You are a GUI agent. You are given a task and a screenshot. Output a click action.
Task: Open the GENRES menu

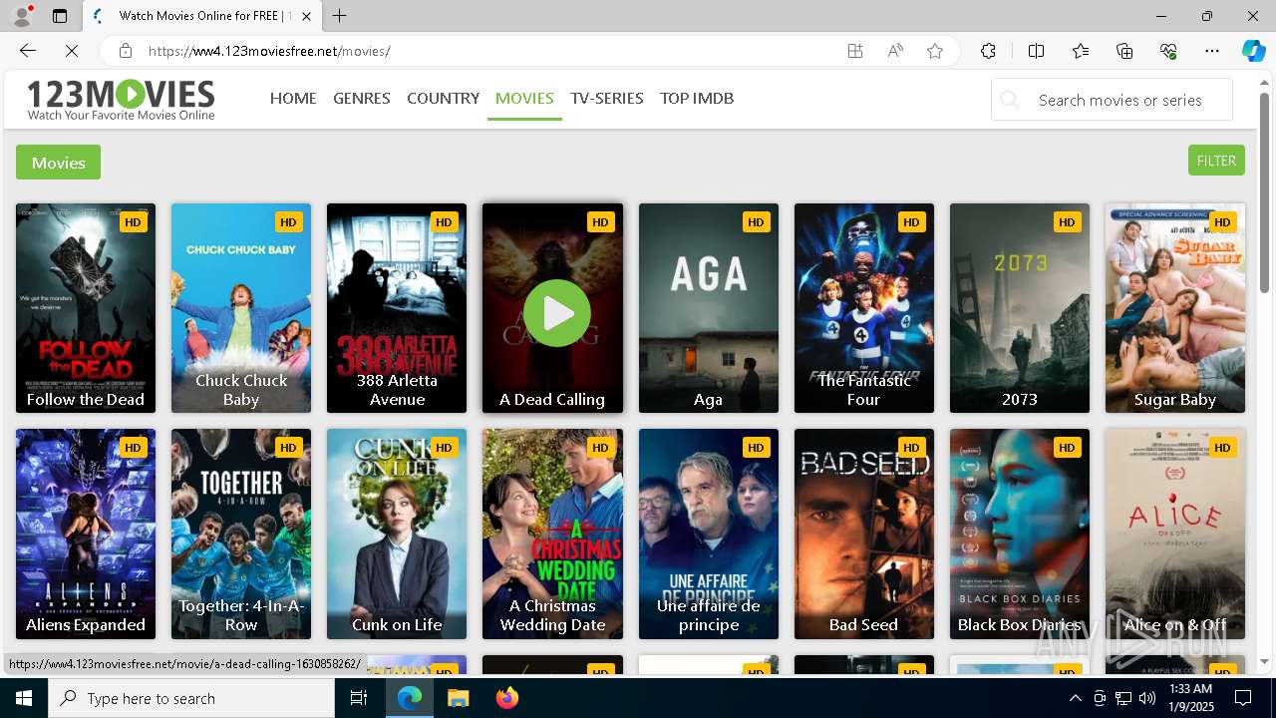click(362, 98)
